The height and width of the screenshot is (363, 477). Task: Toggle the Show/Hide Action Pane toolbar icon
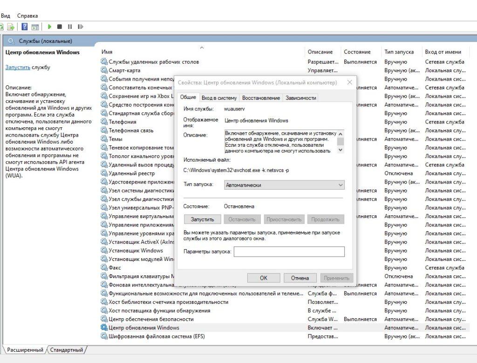pos(35,27)
